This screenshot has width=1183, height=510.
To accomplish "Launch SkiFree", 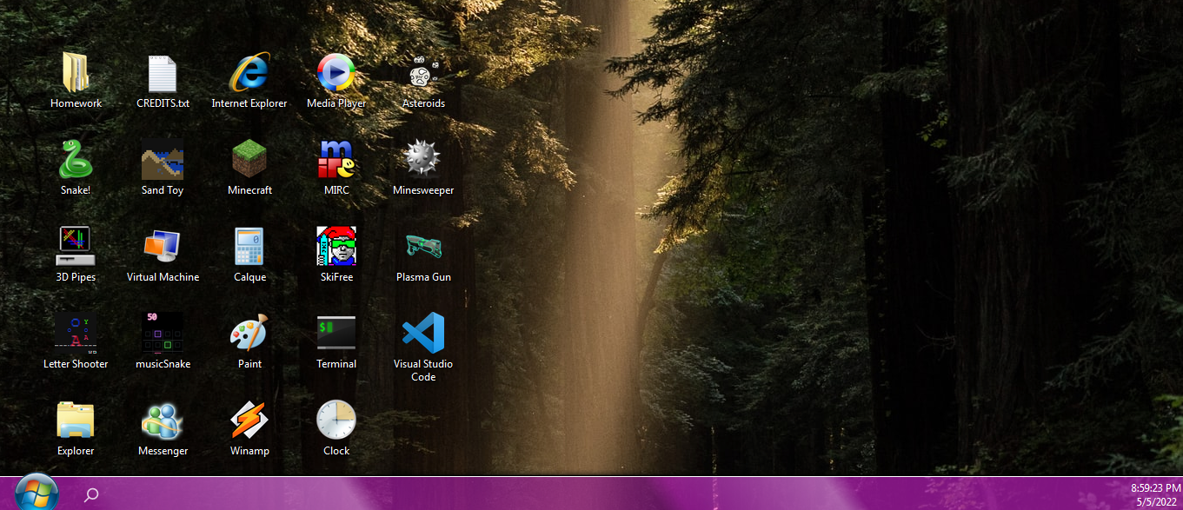I will pos(336,254).
